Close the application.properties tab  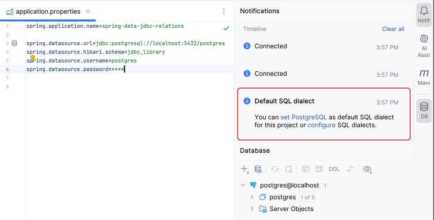coord(88,11)
